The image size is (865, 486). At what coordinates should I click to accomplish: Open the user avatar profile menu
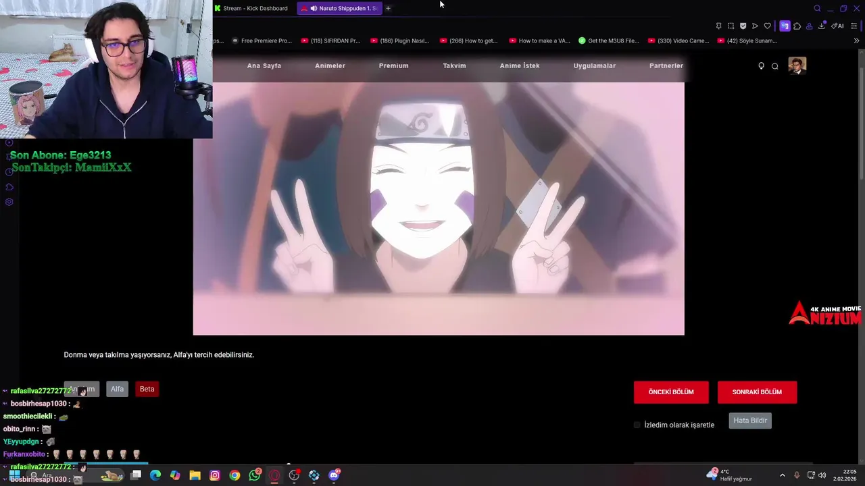click(x=797, y=65)
